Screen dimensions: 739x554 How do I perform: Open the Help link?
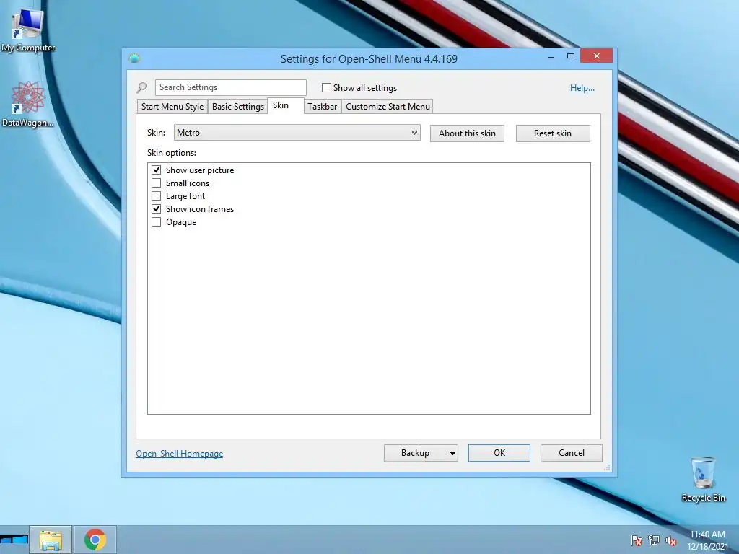coord(582,87)
